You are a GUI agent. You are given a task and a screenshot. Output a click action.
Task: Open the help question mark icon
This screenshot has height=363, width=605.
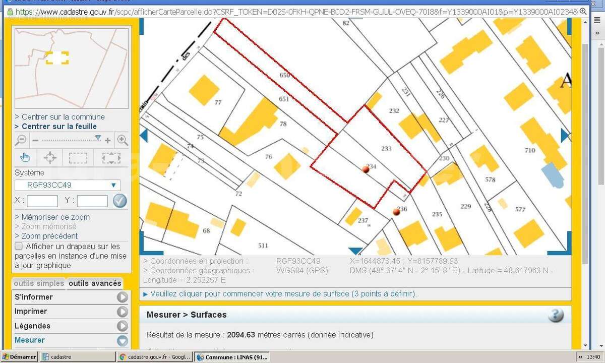[555, 315]
